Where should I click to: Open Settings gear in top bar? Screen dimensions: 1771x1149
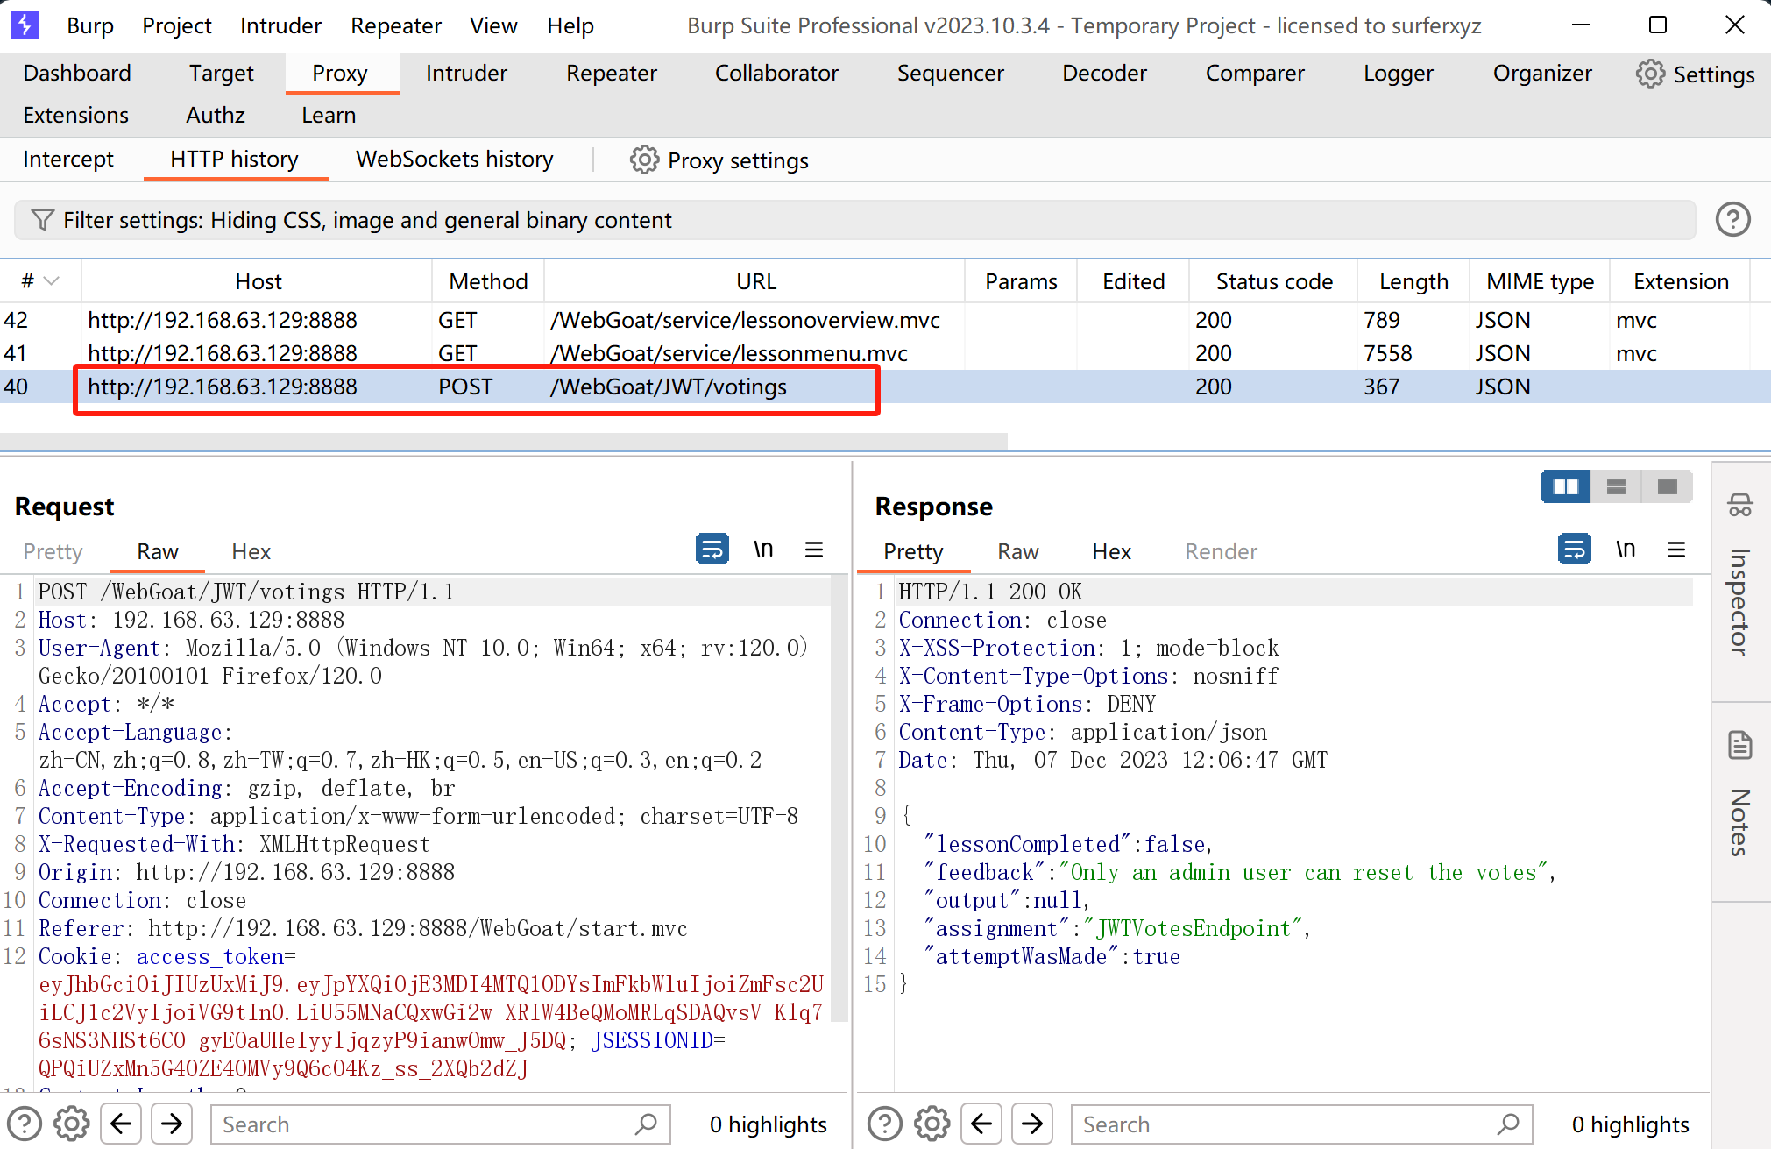[1650, 74]
